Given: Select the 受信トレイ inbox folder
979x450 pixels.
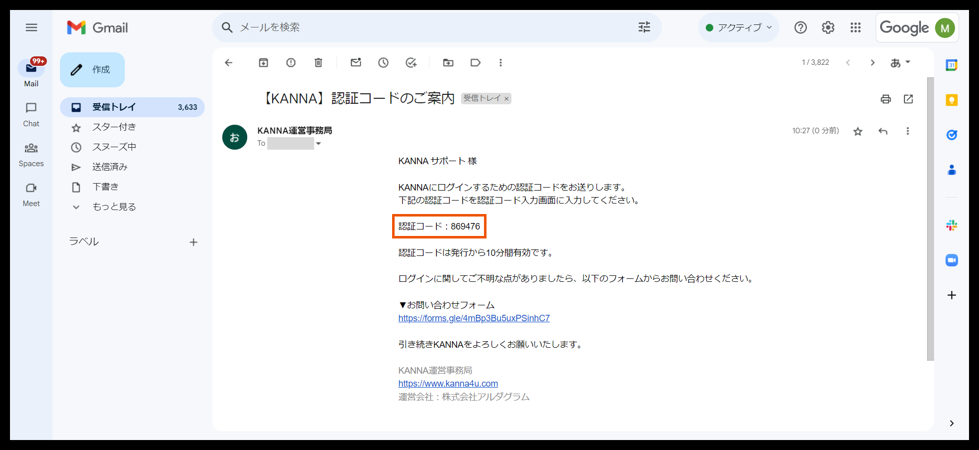Looking at the screenshot, I should tap(132, 107).
